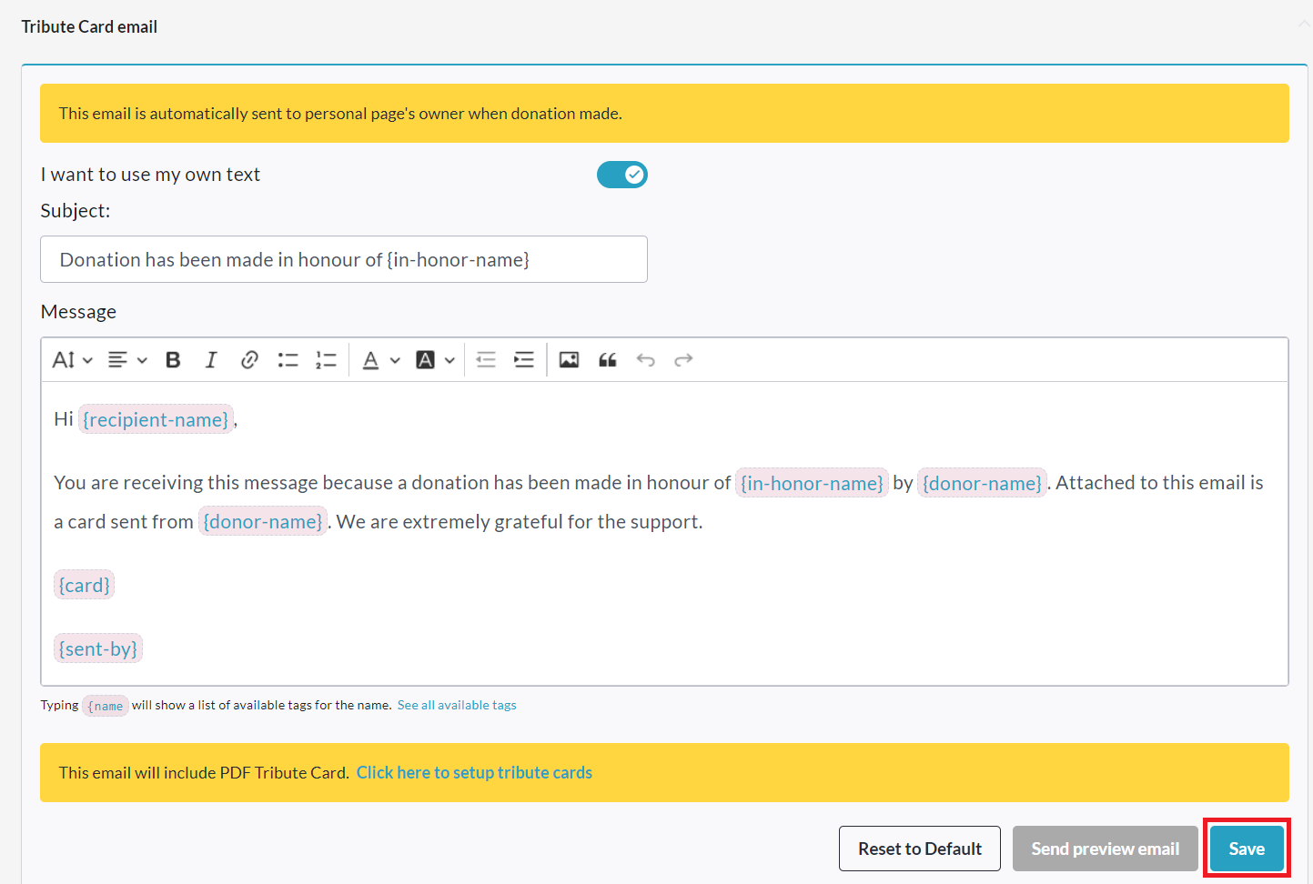Apply italic formatting to text

(x=211, y=360)
